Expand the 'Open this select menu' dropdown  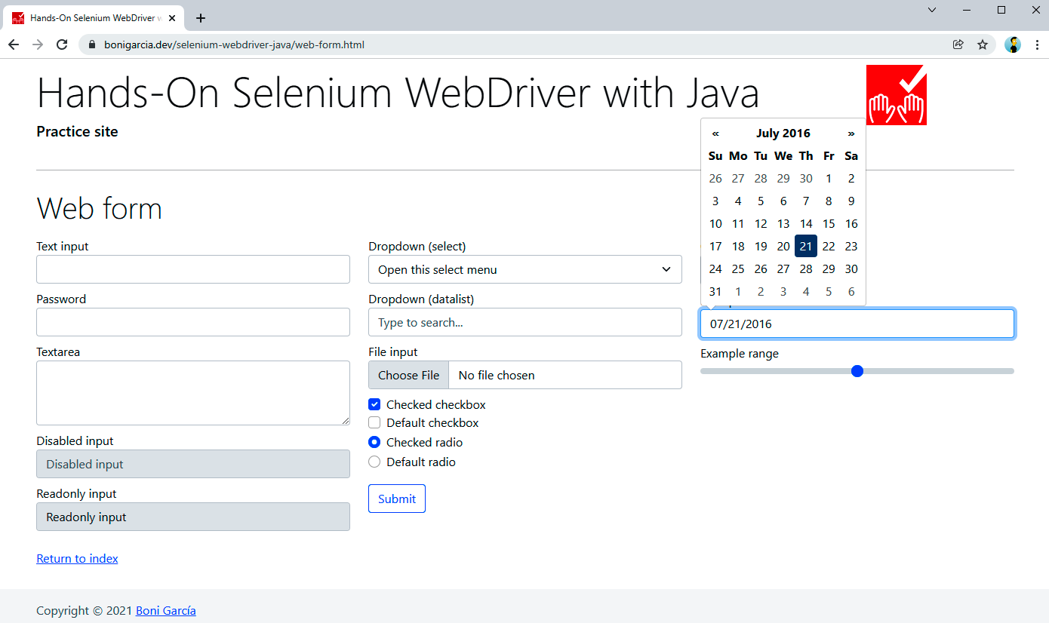click(x=524, y=270)
